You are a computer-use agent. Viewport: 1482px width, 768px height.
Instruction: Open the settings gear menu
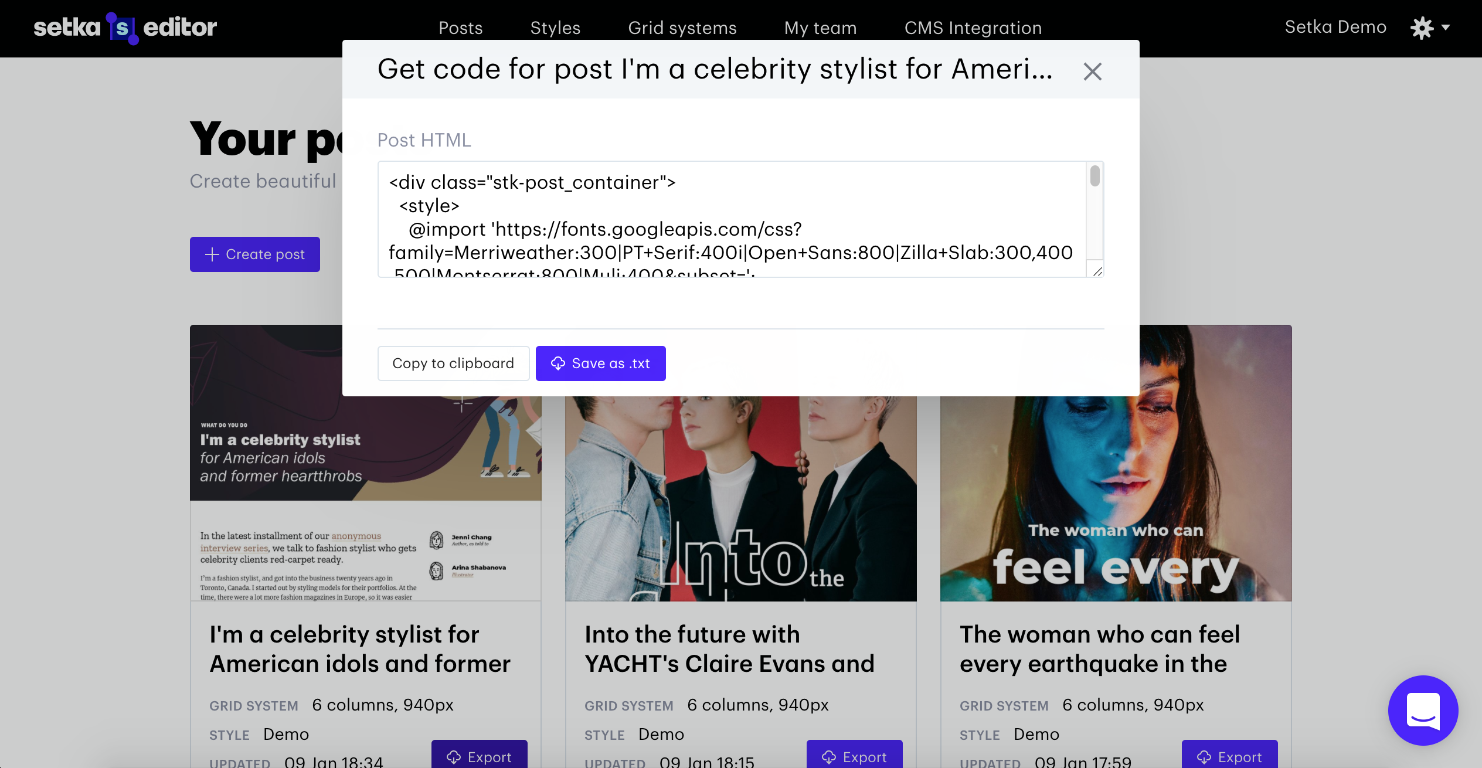click(x=1423, y=27)
